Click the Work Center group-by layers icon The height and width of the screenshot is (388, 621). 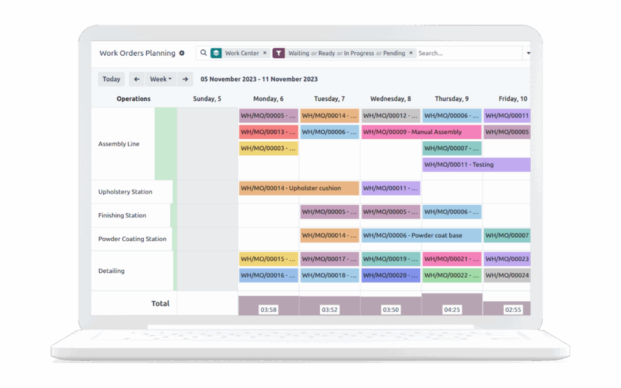point(216,53)
